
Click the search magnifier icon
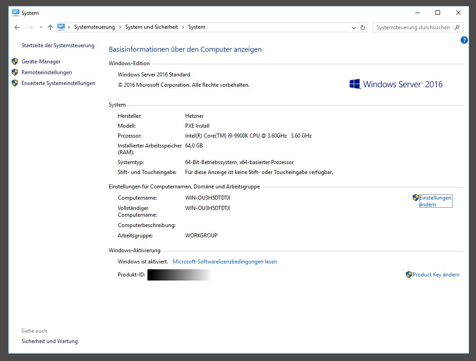pos(457,27)
